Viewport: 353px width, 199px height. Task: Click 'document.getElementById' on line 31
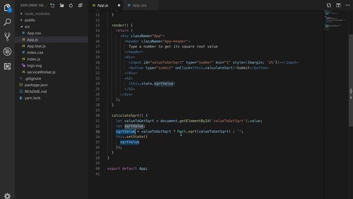[185, 121]
